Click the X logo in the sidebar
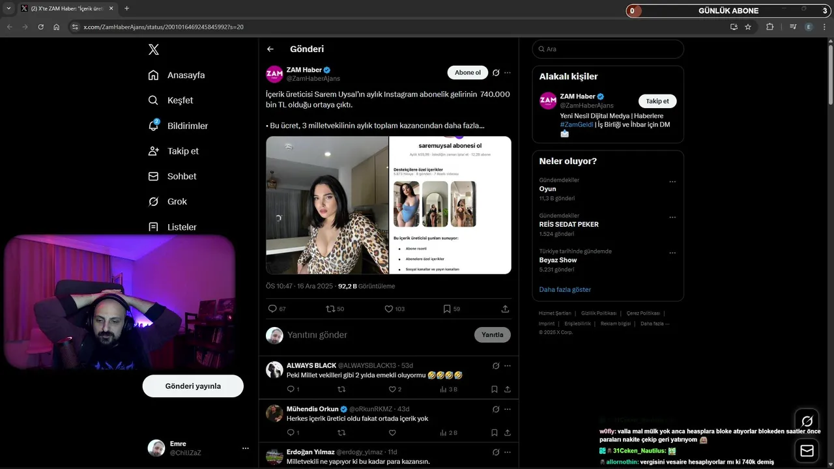The height and width of the screenshot is (469, 834). pyautogui.click(x=153, y=50)
